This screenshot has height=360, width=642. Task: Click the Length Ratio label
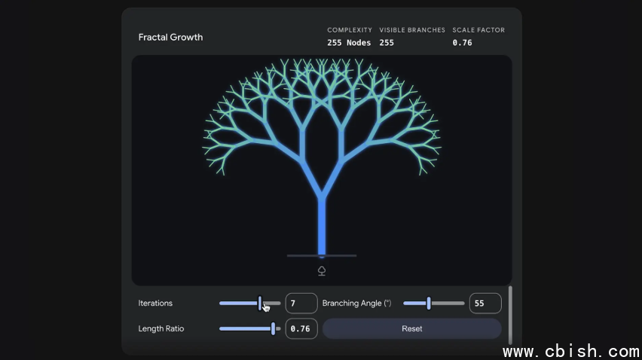click(160, 329)
